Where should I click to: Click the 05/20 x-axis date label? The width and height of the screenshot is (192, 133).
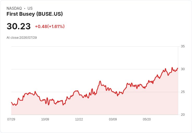coord(147,119)
